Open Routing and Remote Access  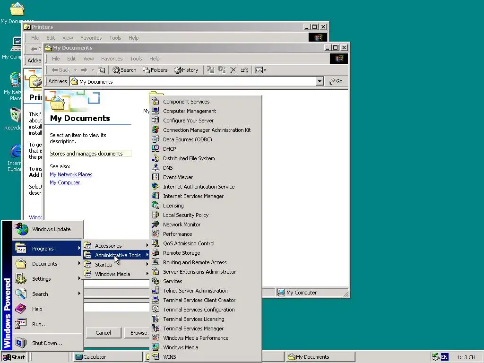click(x=206, y=262)
